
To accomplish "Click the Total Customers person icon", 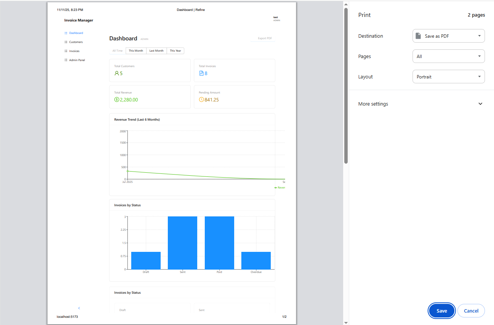I will (x=117, y=74).
